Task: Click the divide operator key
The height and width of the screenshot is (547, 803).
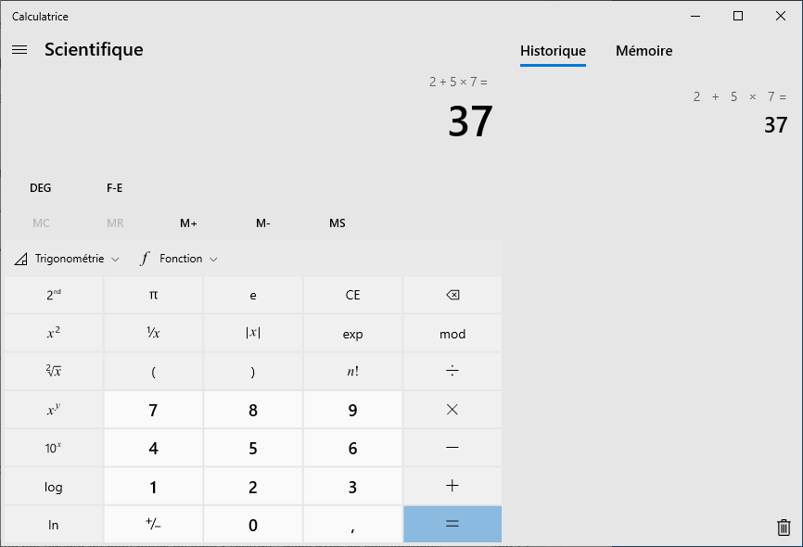Action: [452, 371]
